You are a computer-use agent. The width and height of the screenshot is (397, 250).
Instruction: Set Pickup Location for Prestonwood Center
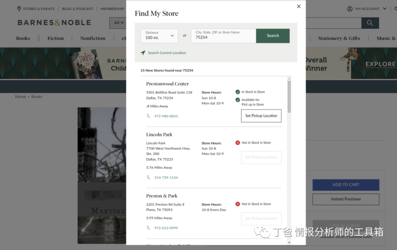pyautogui.click(x=261, y=116)
